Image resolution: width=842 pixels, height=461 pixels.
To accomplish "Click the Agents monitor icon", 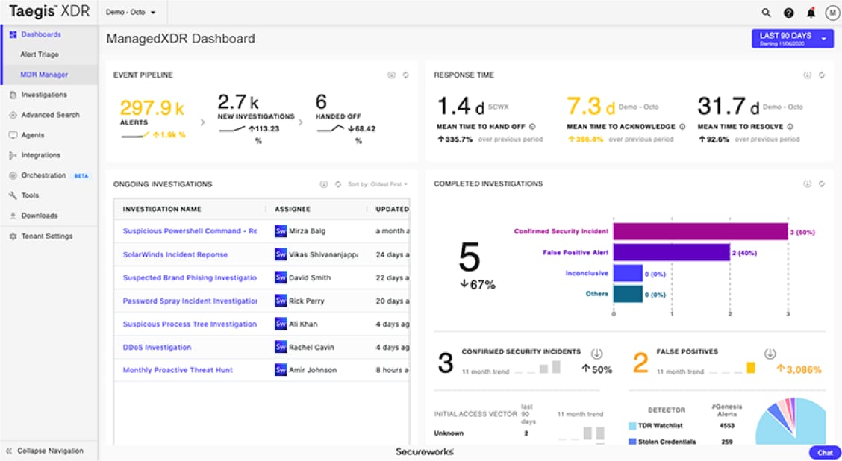I will coord(13,135).
